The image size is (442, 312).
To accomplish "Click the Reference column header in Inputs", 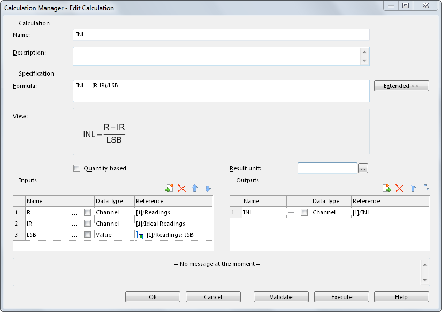I will pos(173,201).
